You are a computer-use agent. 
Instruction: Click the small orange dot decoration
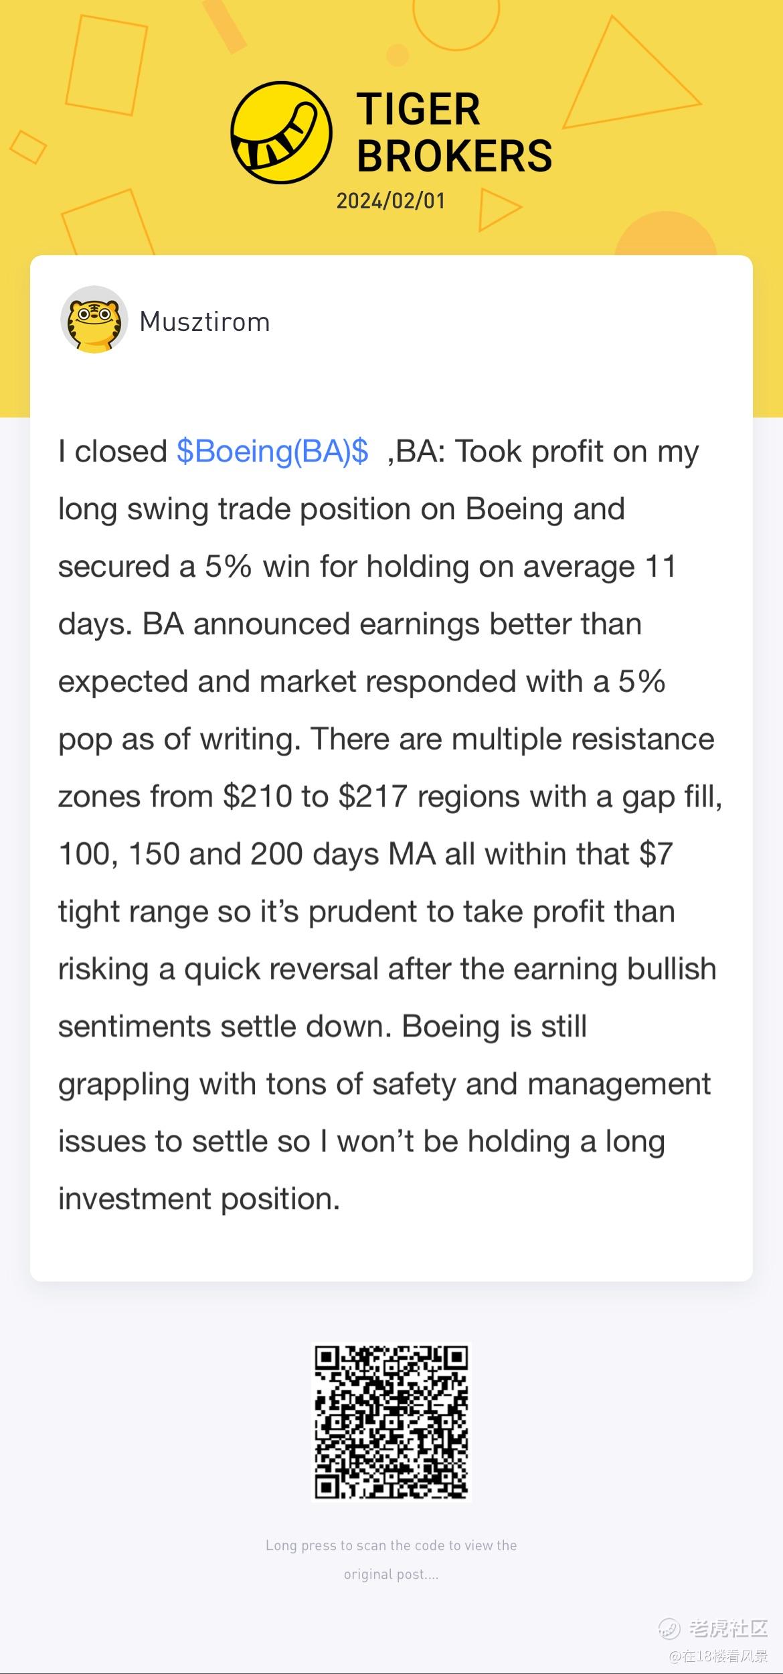click(398, 55)
